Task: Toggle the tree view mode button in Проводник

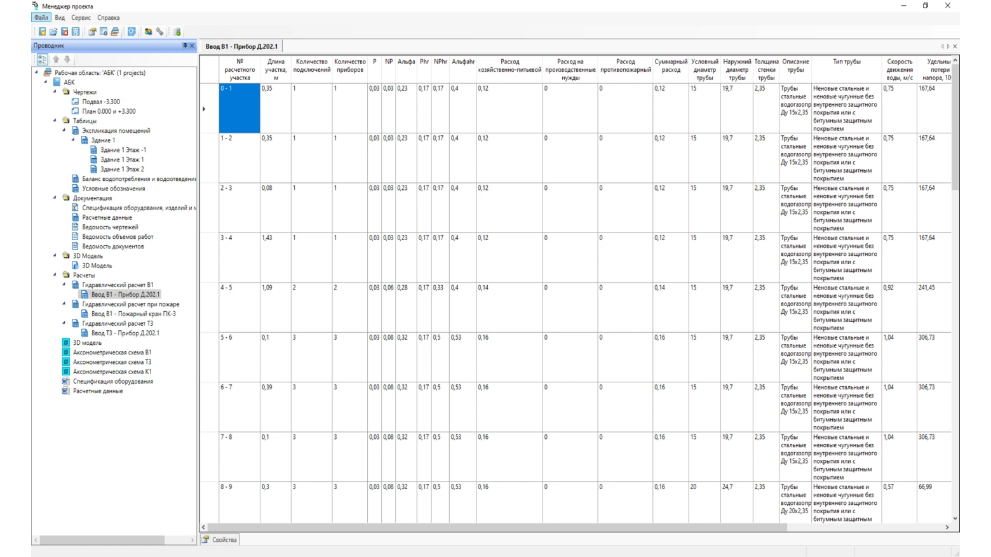Action: pos(42,59)
